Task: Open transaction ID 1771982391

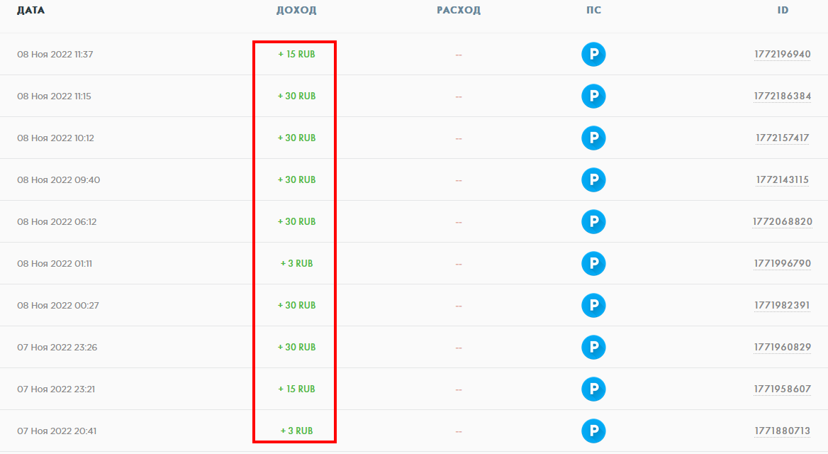Action: pos(782,306)
